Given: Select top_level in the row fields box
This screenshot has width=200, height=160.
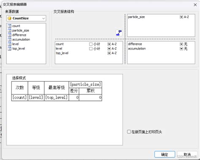Looking at the screenshot, I should coord(62,53).
